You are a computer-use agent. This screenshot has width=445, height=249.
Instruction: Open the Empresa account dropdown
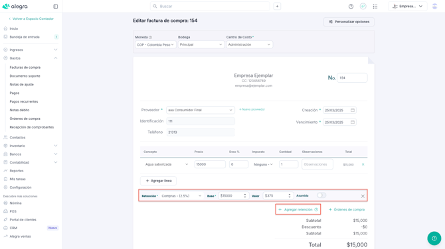pos(408,6)
